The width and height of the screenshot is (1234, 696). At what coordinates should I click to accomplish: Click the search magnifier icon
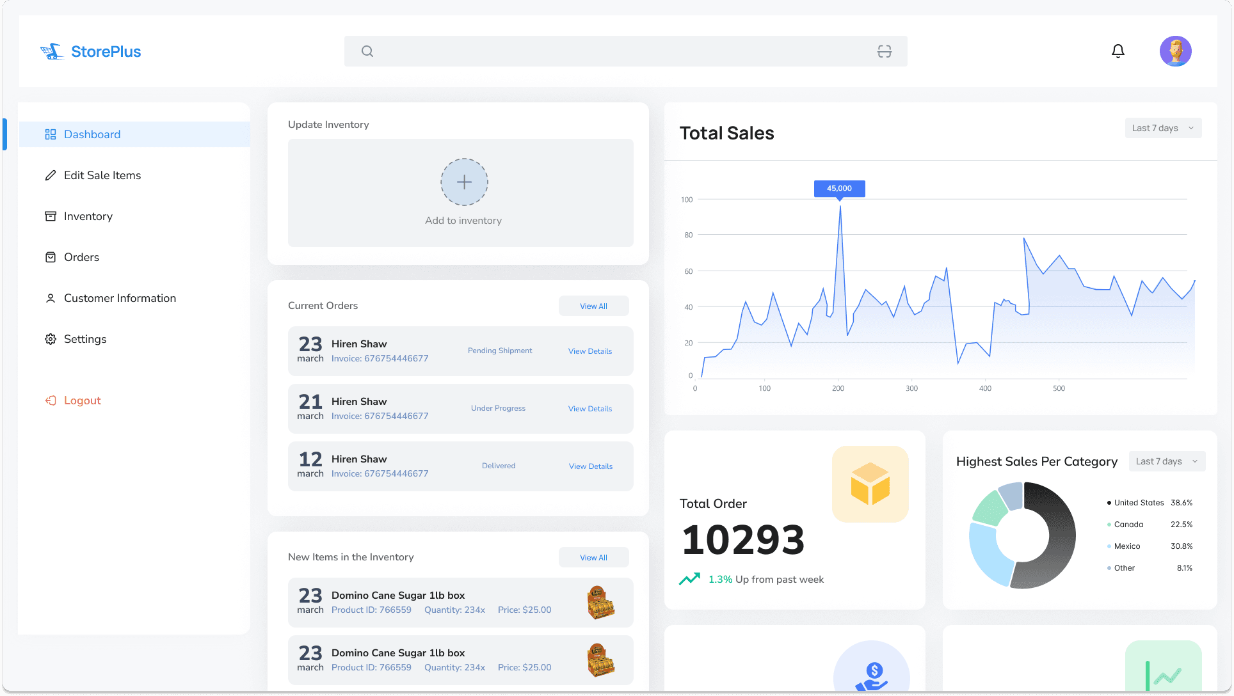[367, 51]
